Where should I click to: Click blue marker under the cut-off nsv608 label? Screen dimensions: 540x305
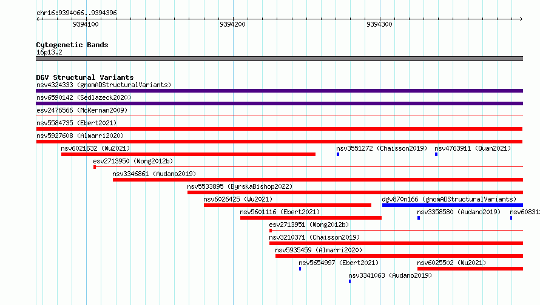(x=511, y=218)
